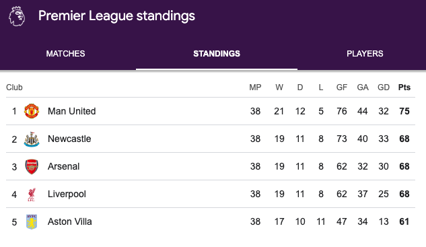Click the GD column header

[x=384, y=87]
